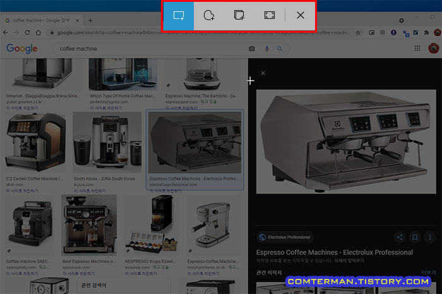The image size is (442, 294).
Task: Open the JURA South Korea thumbnail
Action: coord(107,142)
